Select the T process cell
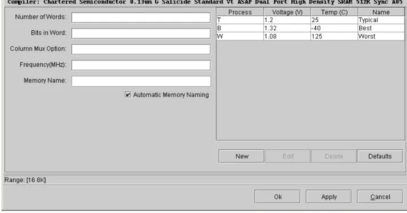Image resolution: width=407 pixels, height=213 pixels. 240,20
